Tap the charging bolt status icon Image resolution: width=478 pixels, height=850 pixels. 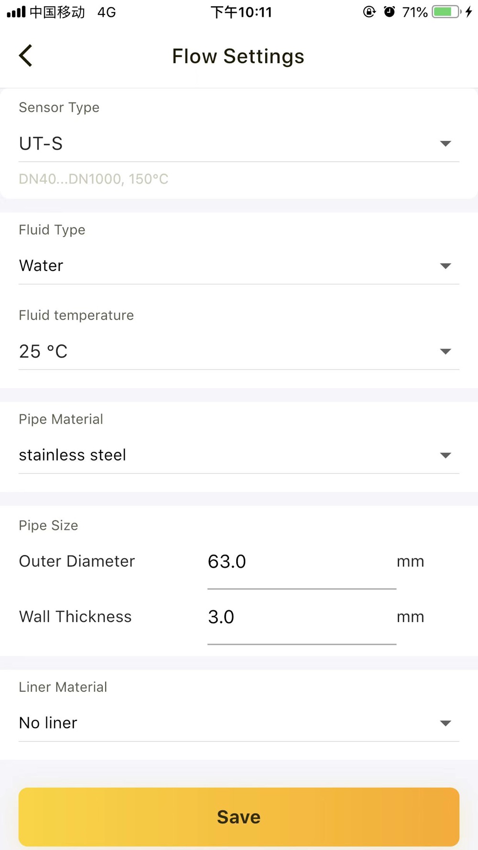pyautogui.click(x=469, y=12)
